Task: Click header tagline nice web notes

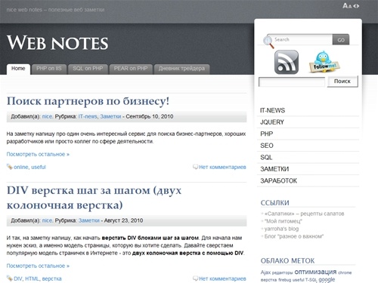Action: tap(55, 10)
